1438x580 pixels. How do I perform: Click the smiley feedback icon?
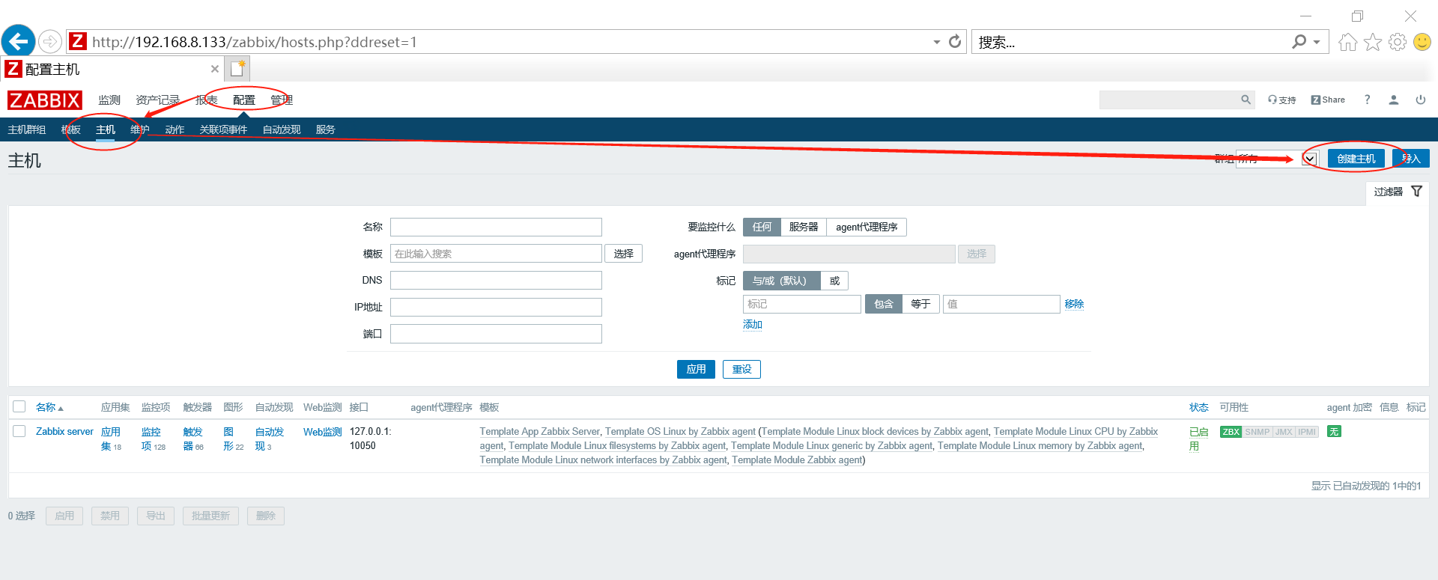(1422, 43)
